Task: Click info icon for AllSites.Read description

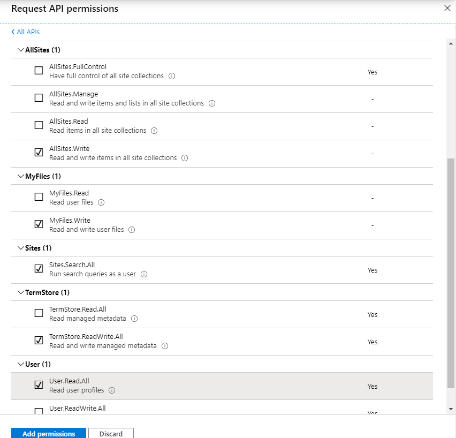Action: click(154, 131)
